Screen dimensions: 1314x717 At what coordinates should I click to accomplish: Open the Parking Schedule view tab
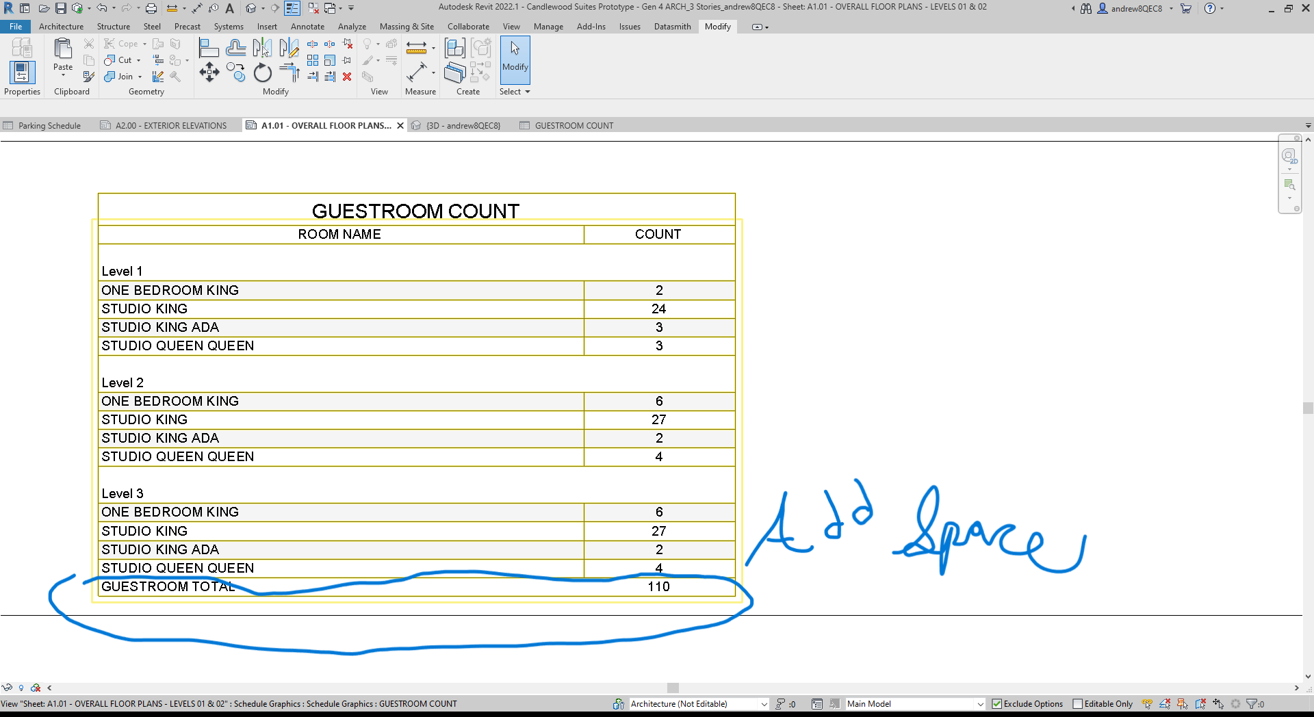(x=49, y=125)
